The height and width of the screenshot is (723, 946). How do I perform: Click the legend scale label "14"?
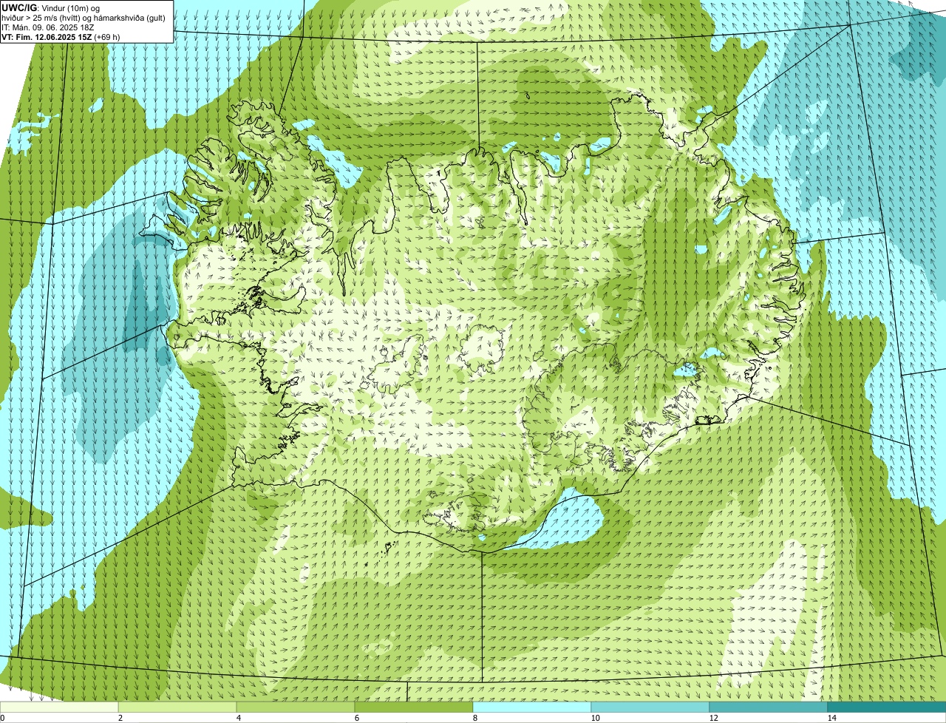tap(831, 718)
